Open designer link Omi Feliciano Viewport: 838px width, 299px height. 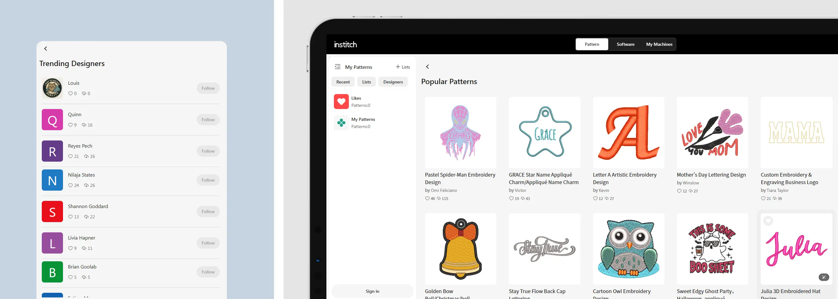point(444,190)
